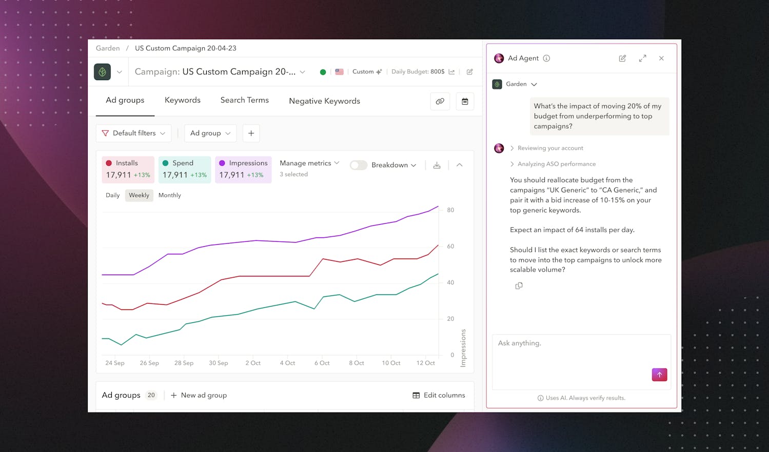Image resolution: width=769 pixels, height=452 pixels.
Task: Expand the Ad Agent panel to fullscreen
Action: tap(642, 58)
